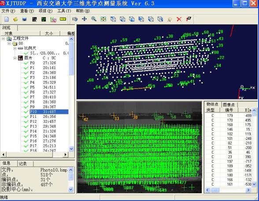Click the black coded-target image icon
The image size is (259, 201).
(34, 19)
